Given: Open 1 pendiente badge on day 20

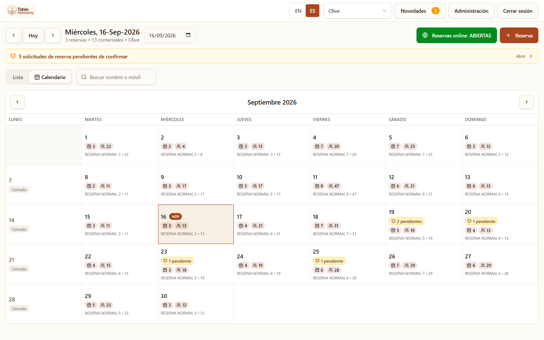Looking at the screenshot, I should point(481,221).
